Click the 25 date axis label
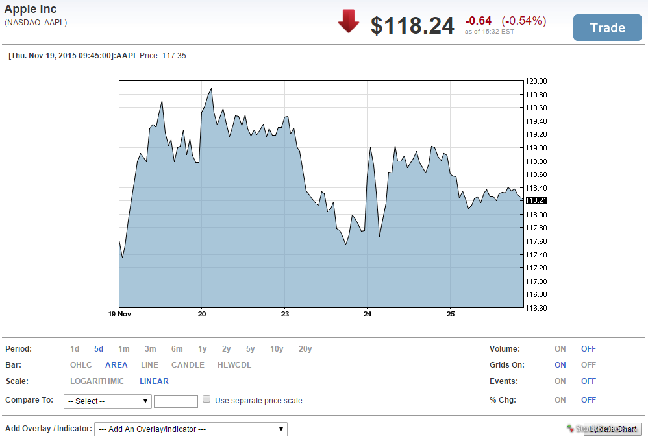This screenshot has height=441, width=648. coord(451,315)
